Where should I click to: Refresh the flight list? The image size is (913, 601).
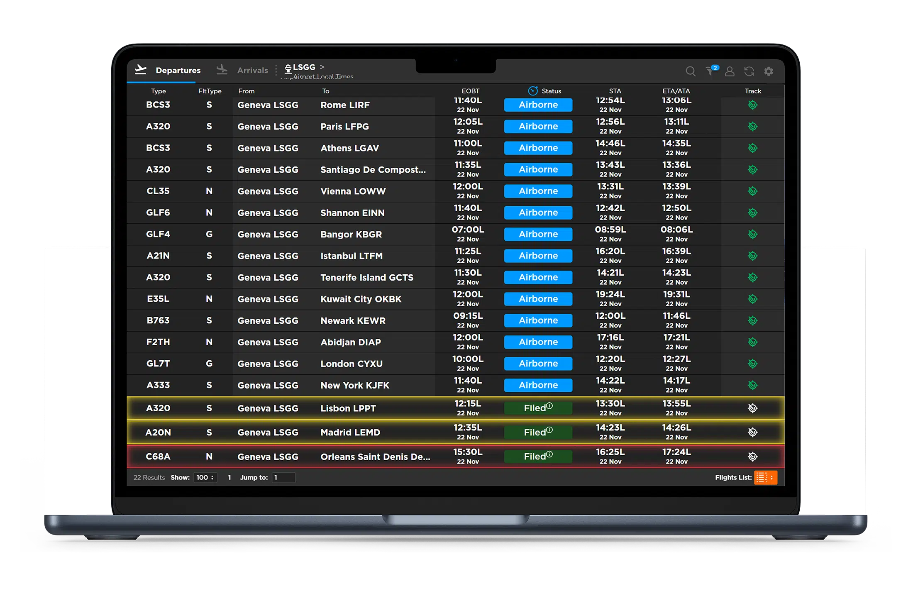tap(749, 71)
